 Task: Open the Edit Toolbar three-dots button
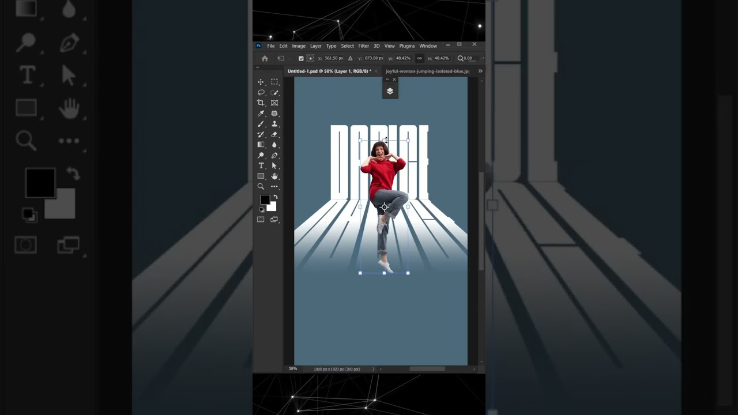click(274, 186)
